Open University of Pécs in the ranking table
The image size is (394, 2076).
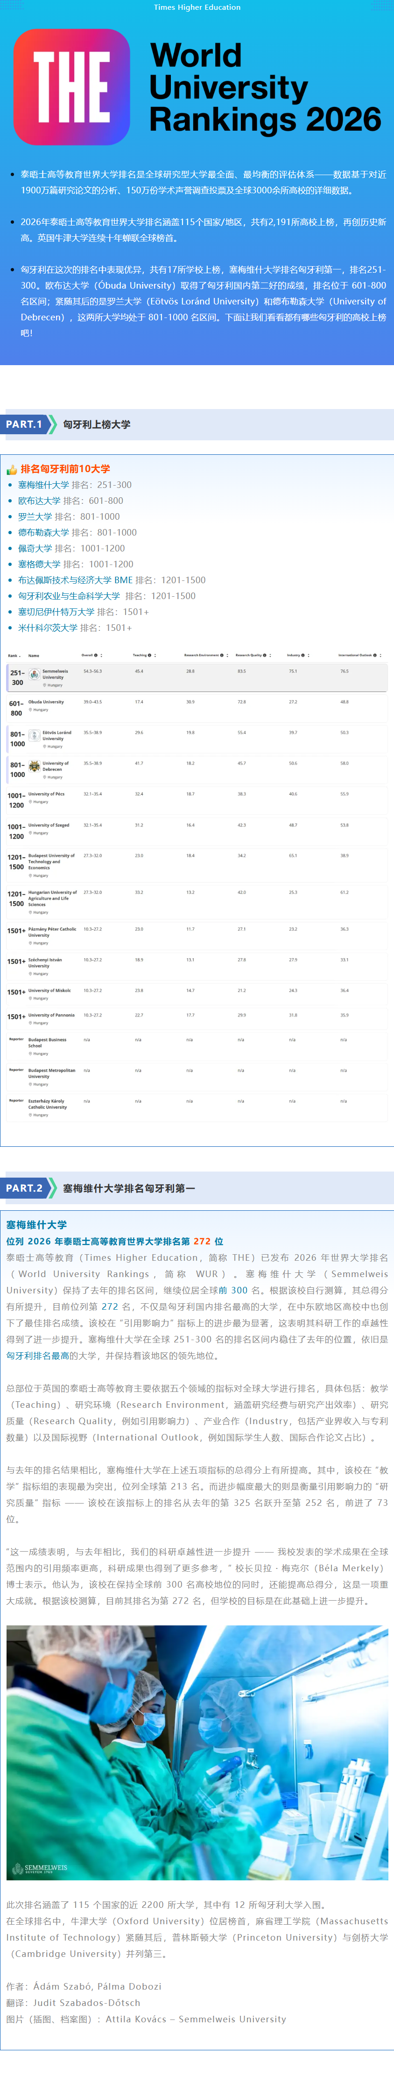click(x=46, y=794)
